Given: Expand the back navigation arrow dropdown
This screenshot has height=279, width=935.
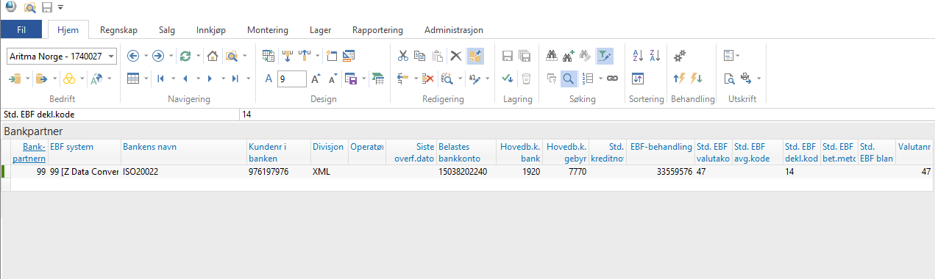Looking at the screenshot, I should 145,56.
